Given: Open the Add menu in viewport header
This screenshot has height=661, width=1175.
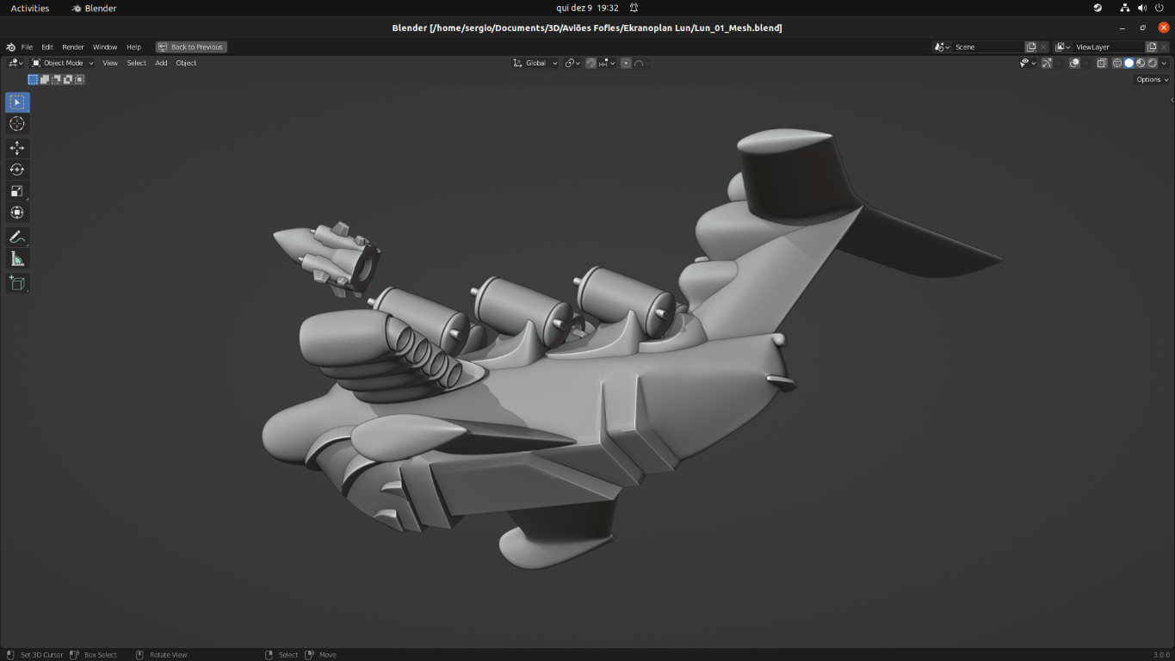Looking at the screenshot, I should tap(161, 63).
